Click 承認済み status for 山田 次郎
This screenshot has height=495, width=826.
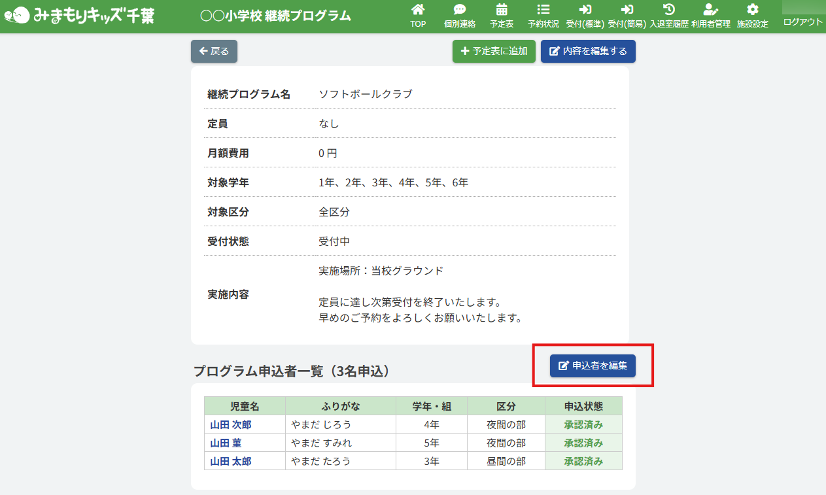point(583,424)
